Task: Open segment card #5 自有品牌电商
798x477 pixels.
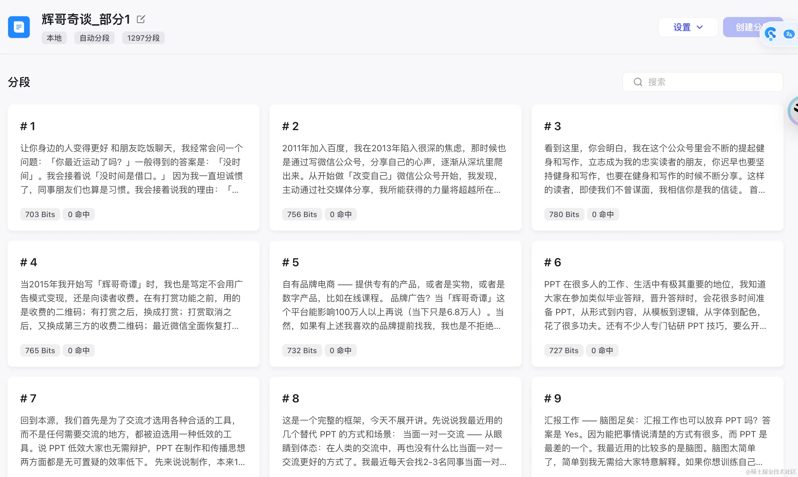Action: click(395, 304)
